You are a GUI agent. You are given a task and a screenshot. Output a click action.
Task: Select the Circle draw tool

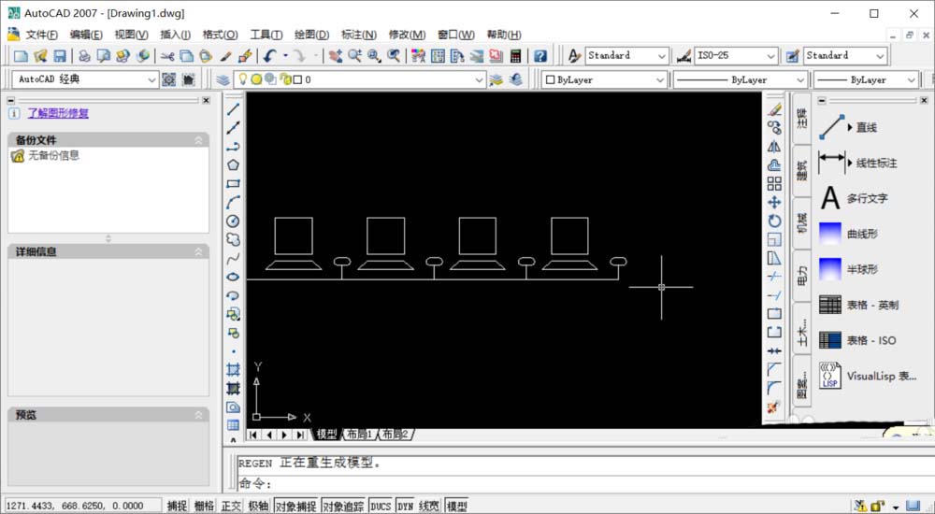(234, 221)
